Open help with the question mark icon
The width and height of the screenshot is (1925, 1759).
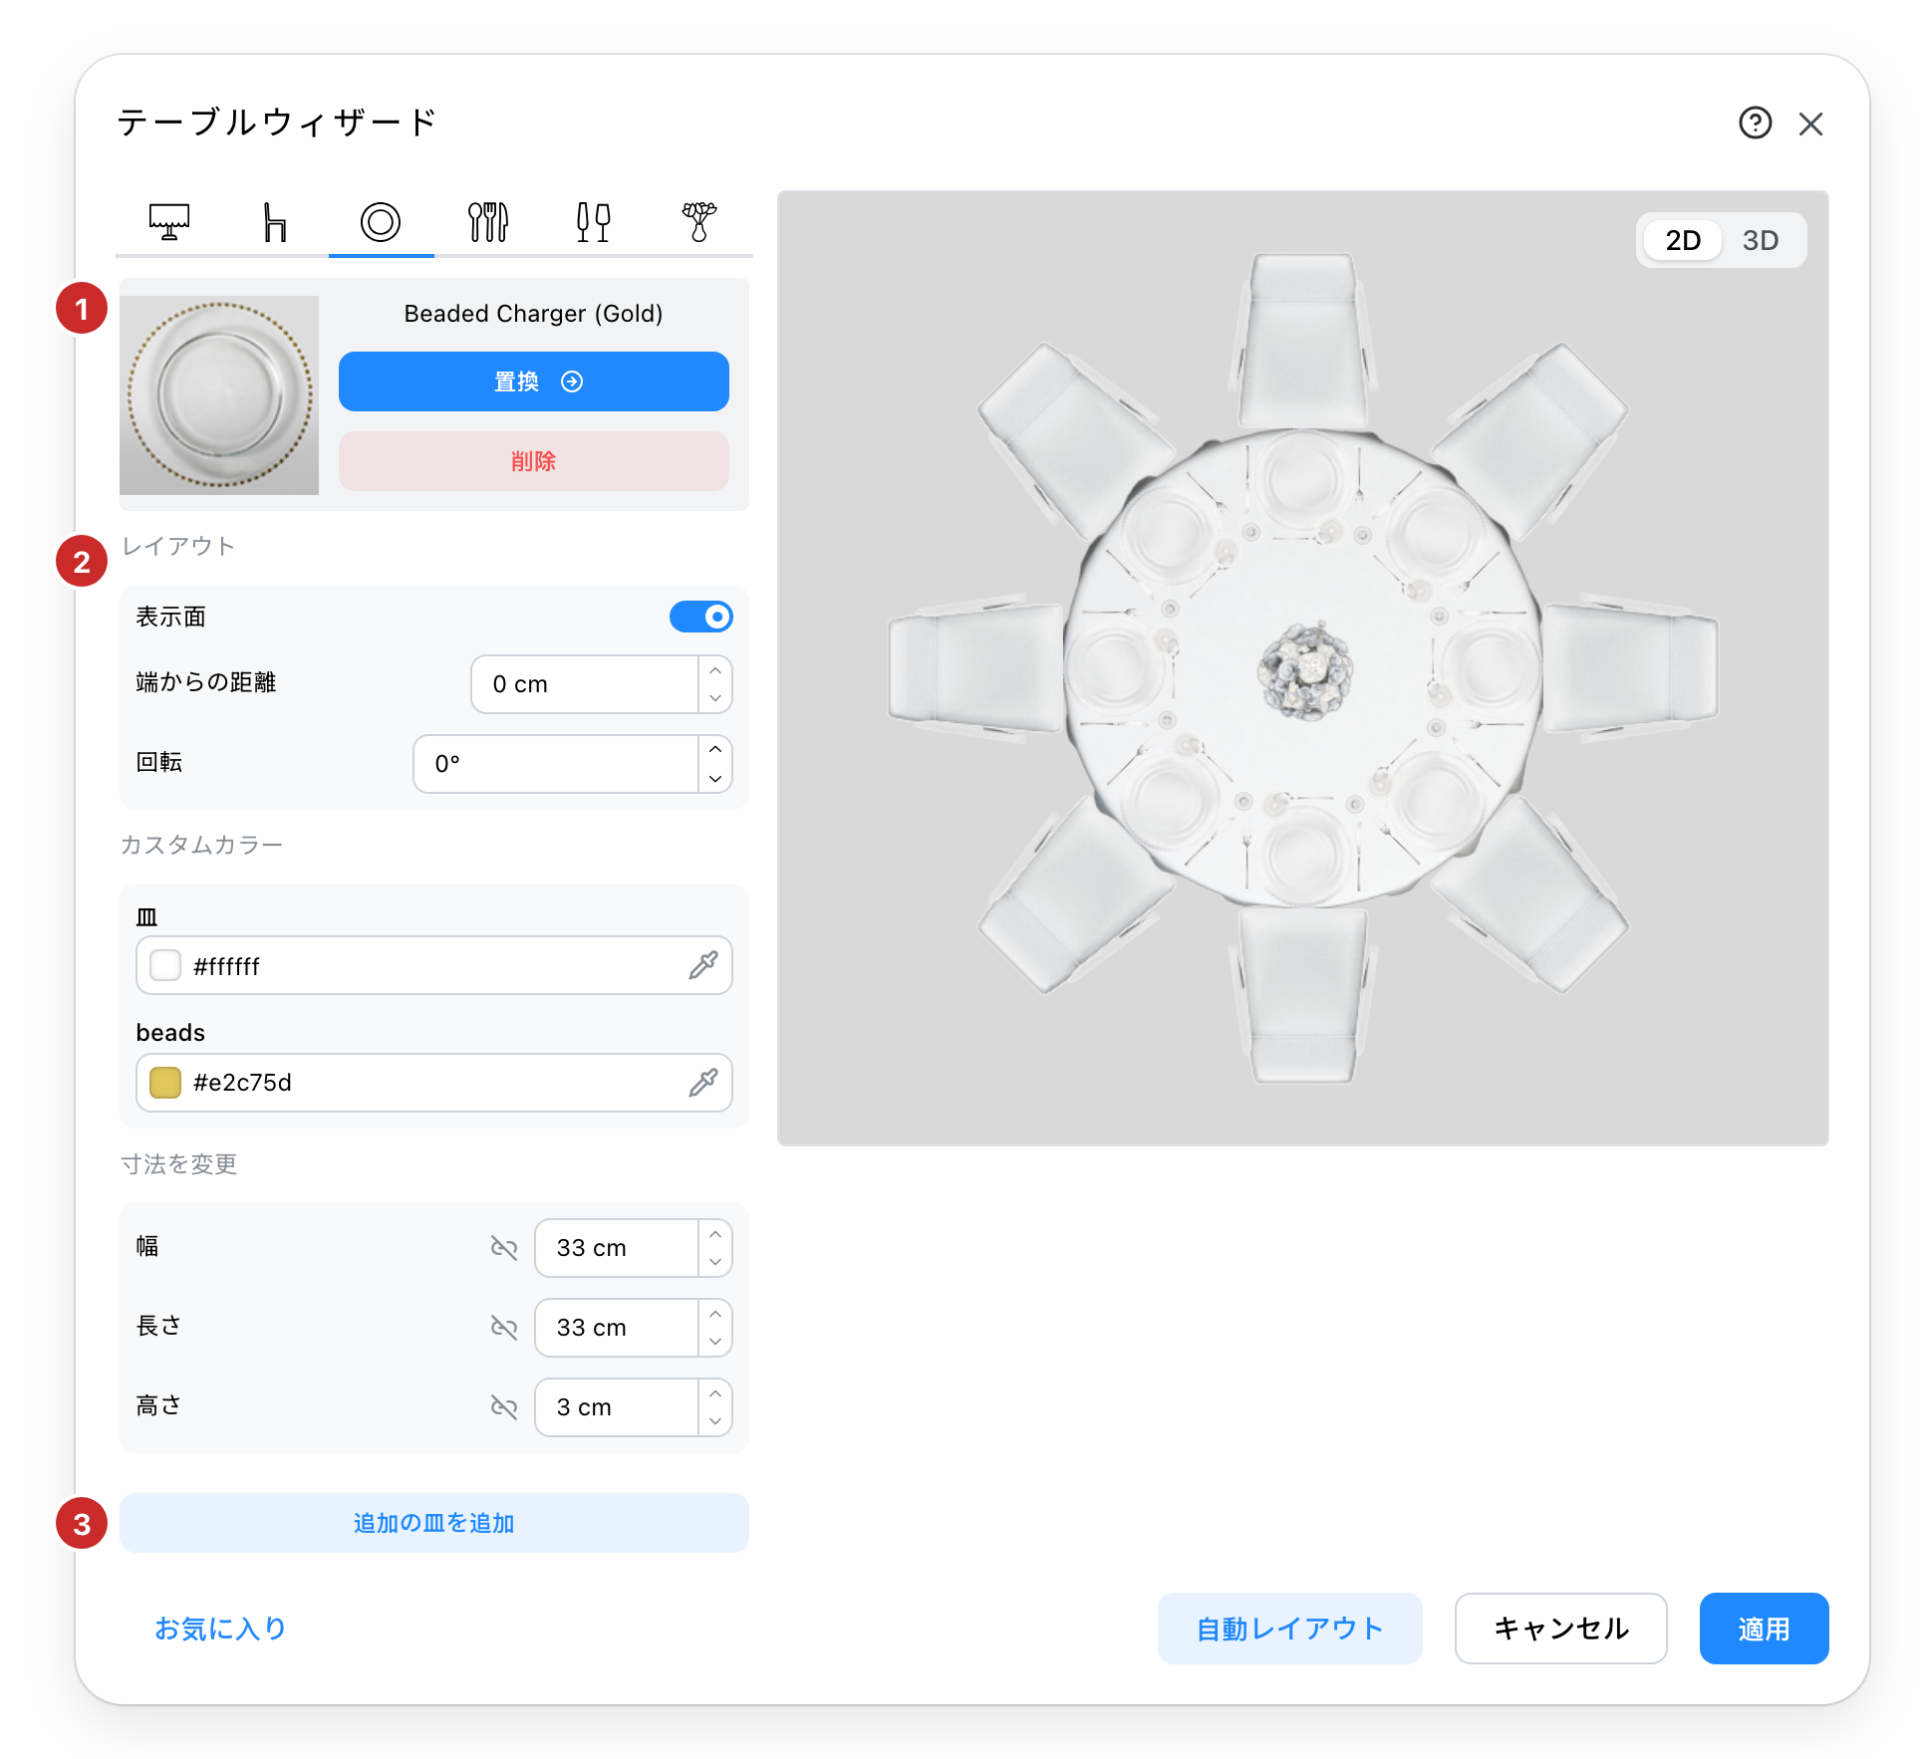pyautogui.click(x=1756, y=124)
